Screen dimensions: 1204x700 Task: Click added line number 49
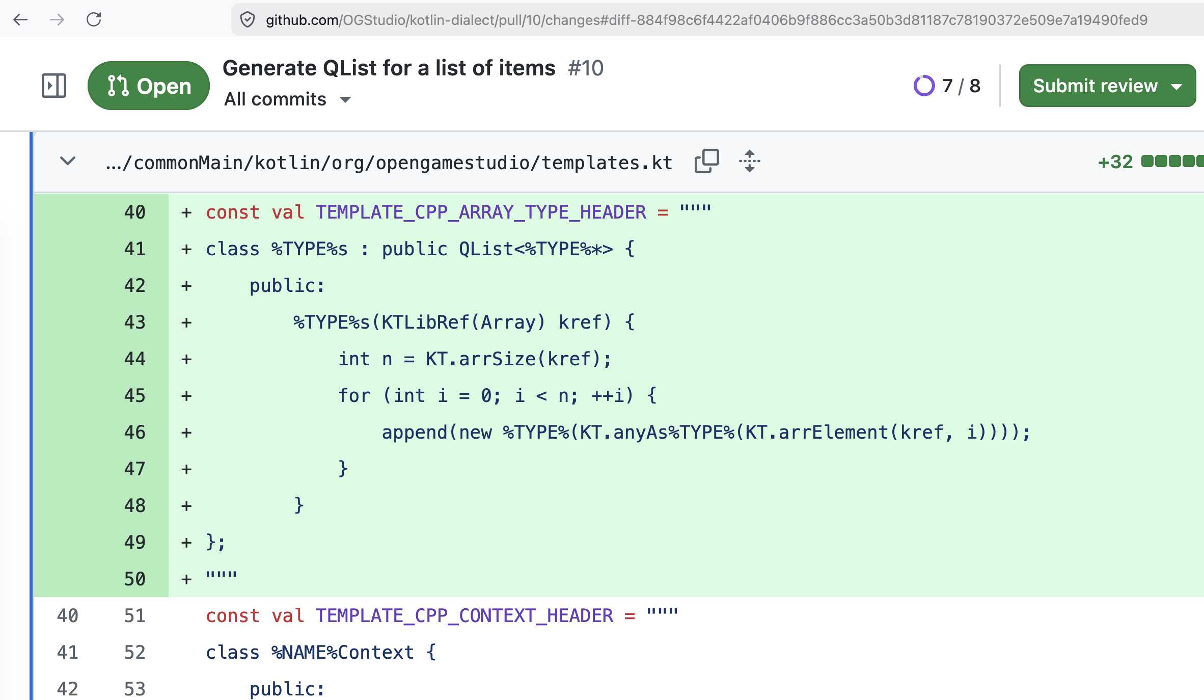click(x=134, y=542)
